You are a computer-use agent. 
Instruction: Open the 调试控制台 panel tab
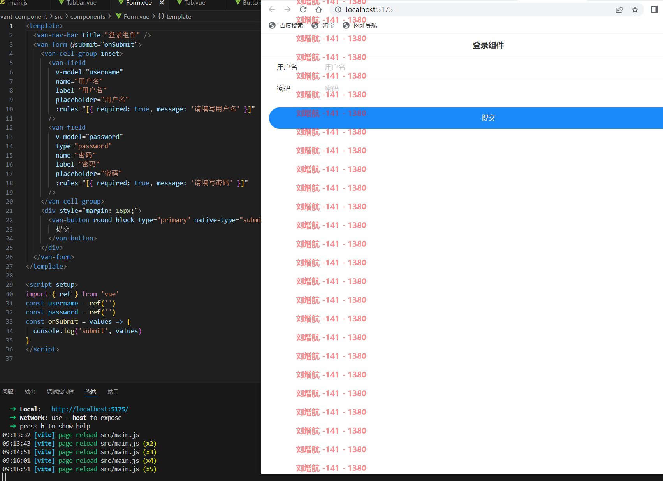[x=60, y=391]
